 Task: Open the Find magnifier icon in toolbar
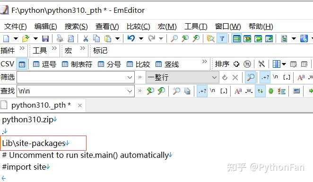click(x=174, y=38)
